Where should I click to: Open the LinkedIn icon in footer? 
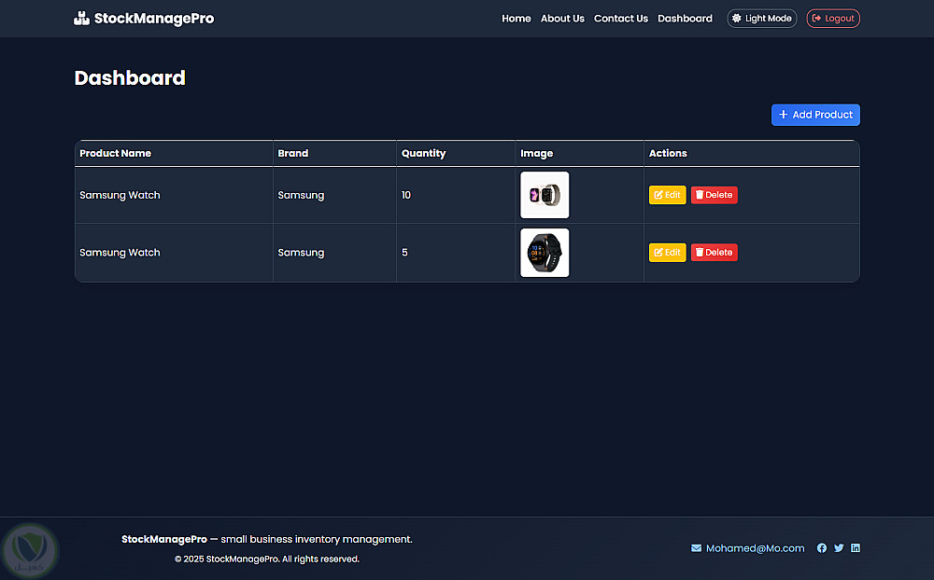pos(856,548)
